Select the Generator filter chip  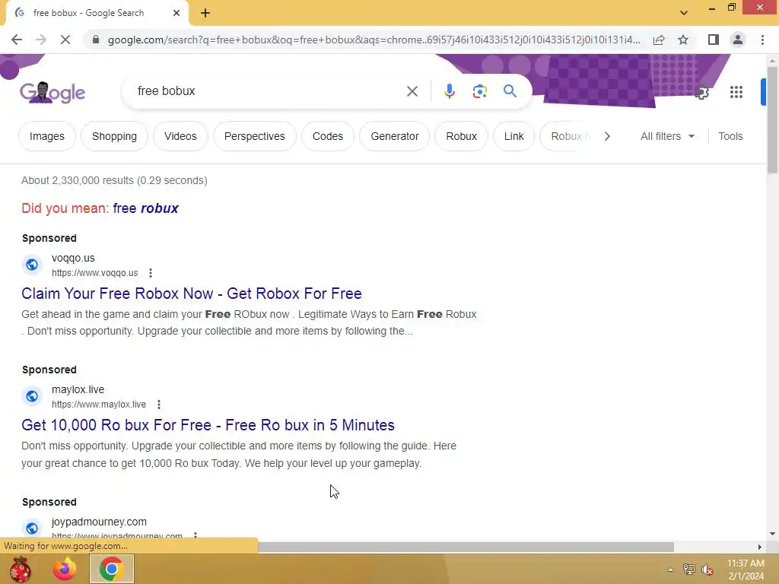[x=395, y=136]
